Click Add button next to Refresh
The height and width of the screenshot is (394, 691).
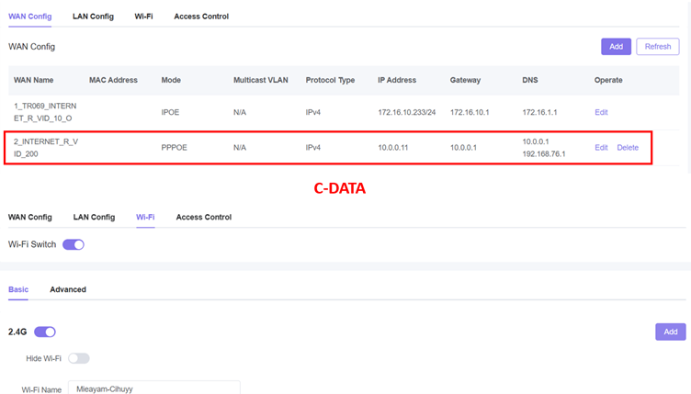coord(615,47)
